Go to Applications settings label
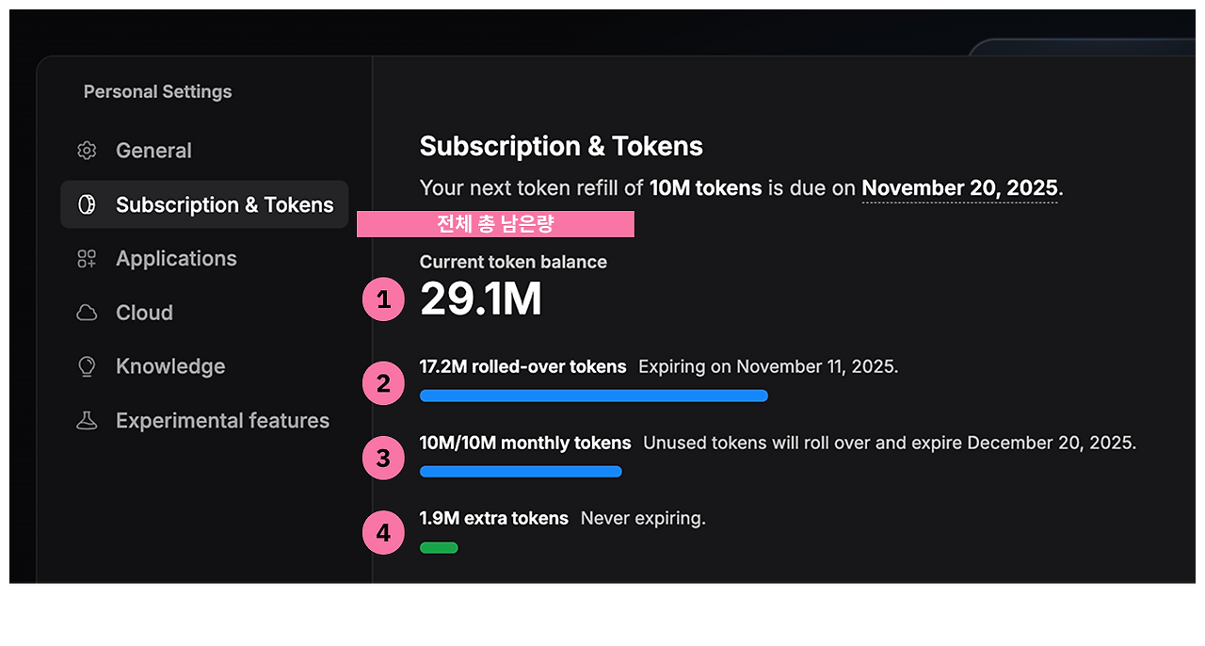The width and height of the screenshot is (1205, 646). pyautogui.click(x=176, y=259)
